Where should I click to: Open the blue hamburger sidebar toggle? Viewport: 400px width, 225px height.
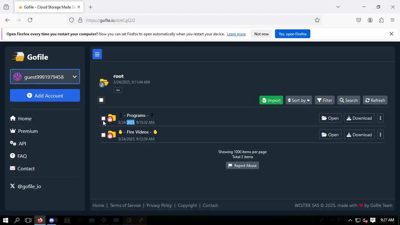click(97, 54)
